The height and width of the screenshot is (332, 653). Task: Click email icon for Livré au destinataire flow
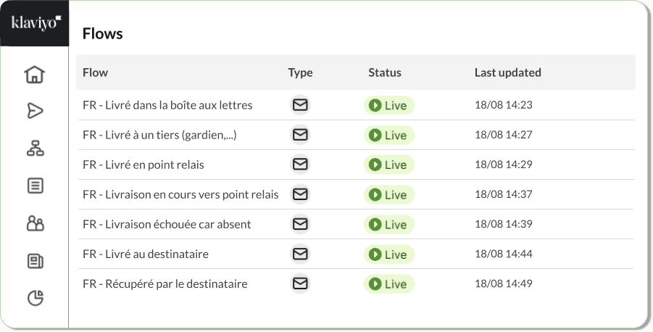(x=300, y=254)
